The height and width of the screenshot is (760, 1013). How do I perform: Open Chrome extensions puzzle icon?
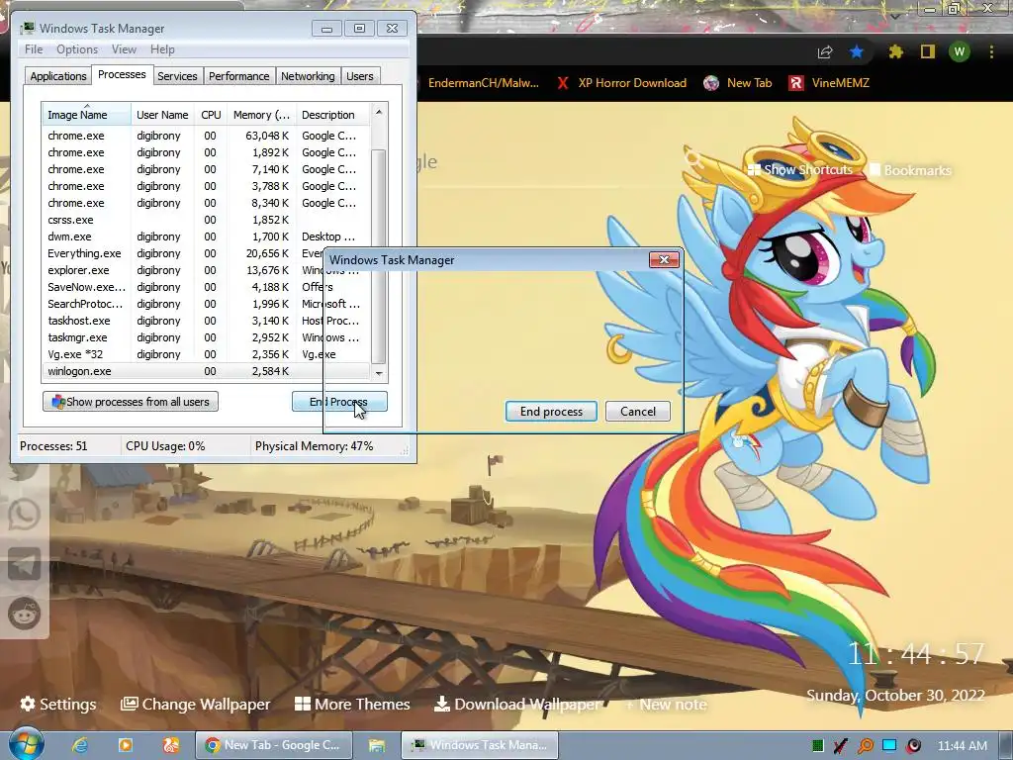click(x=896, y=51)
